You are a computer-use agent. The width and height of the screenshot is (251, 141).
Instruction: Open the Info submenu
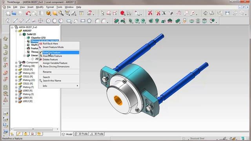(x=59, y=86)
